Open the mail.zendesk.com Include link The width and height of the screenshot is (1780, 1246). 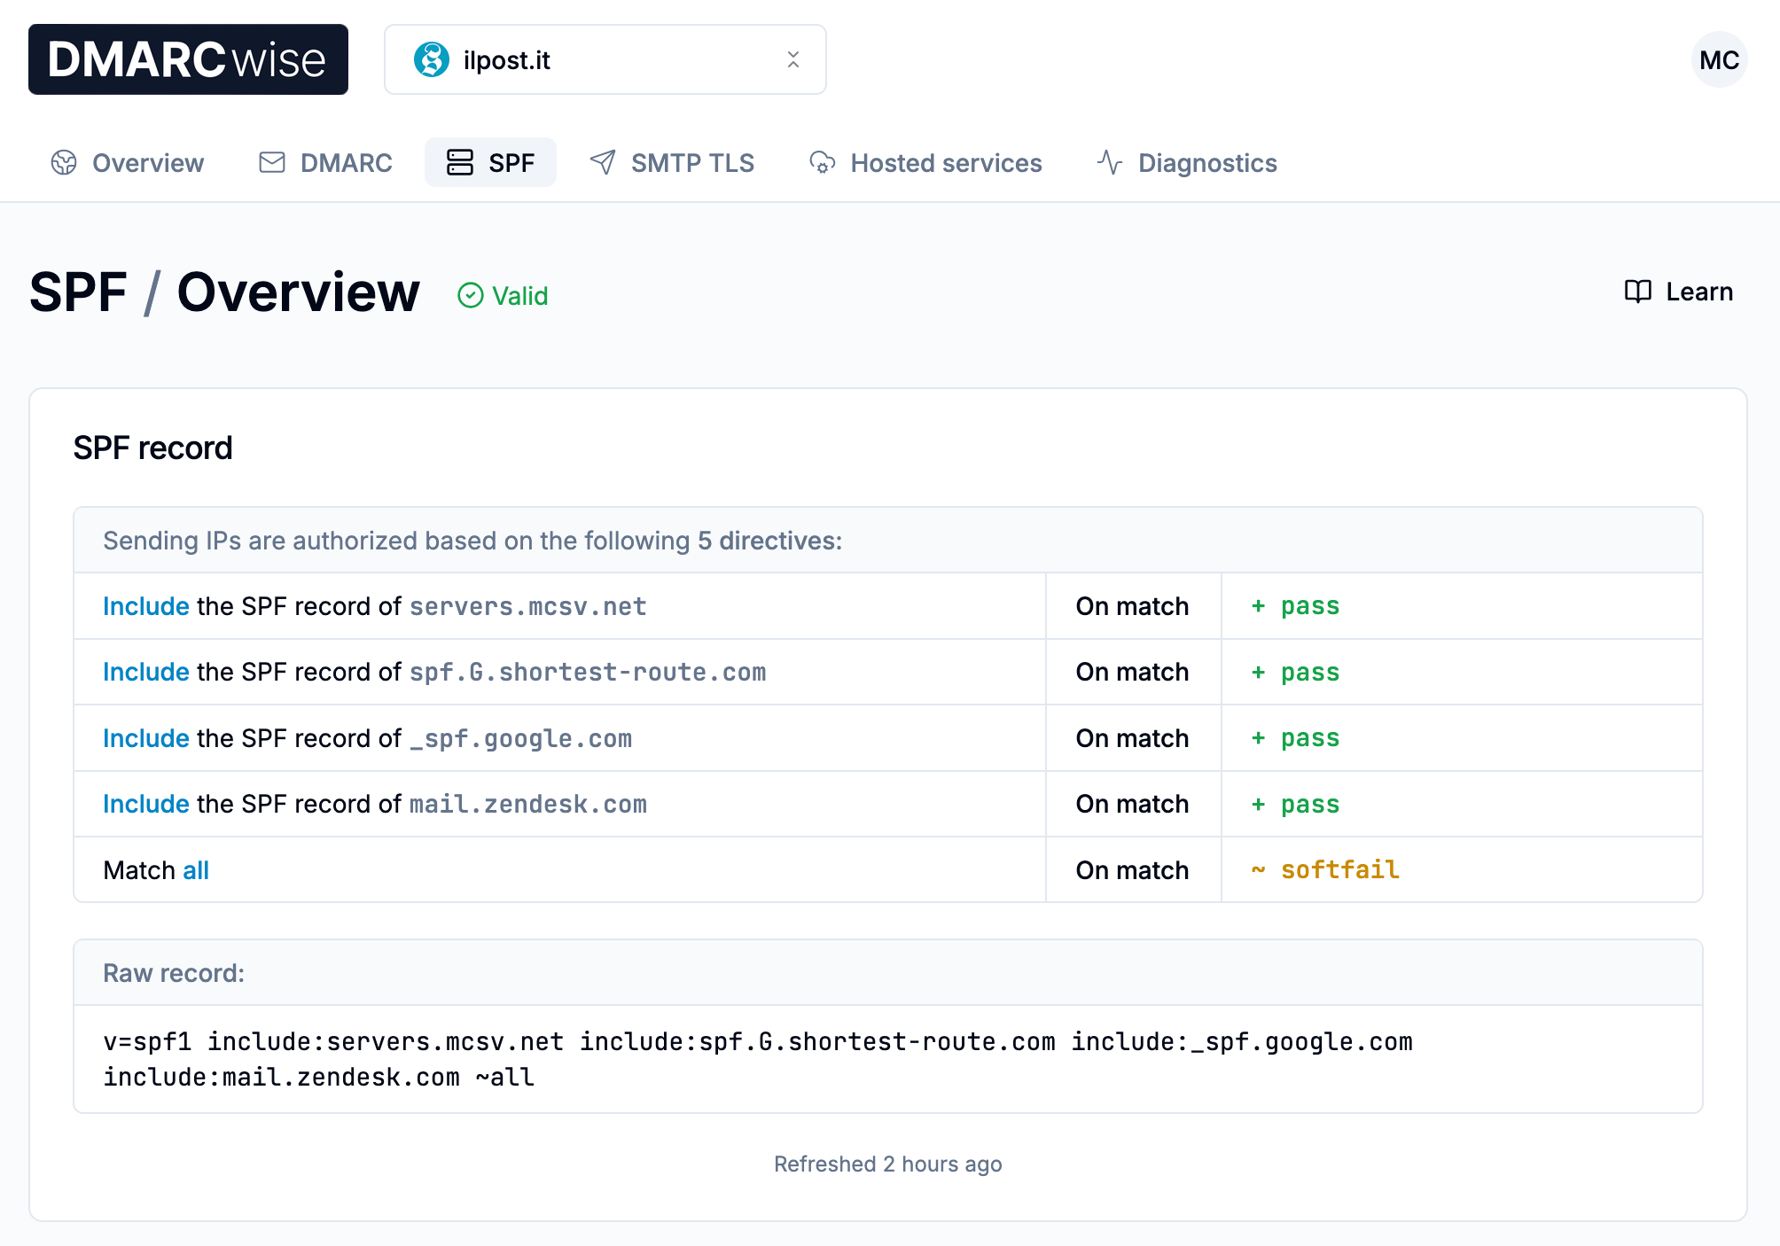pyautogui.click(x=144, y=803)
